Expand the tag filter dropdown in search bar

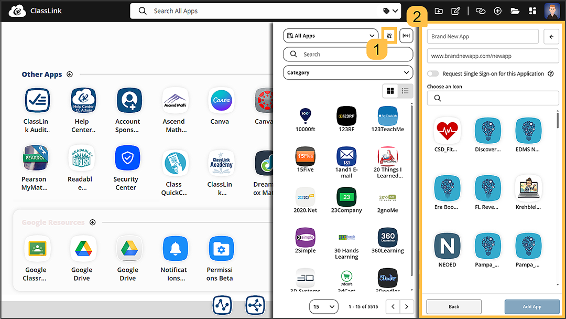[x=391, y=11]
